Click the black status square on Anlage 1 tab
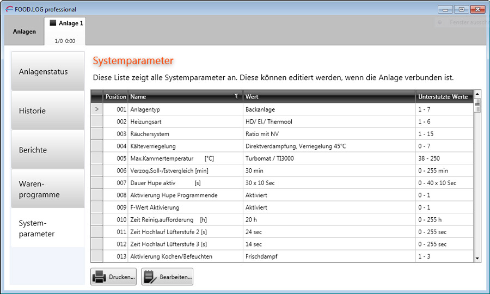The width and height of the screenshot is (490, 294). tap(53, 23)
